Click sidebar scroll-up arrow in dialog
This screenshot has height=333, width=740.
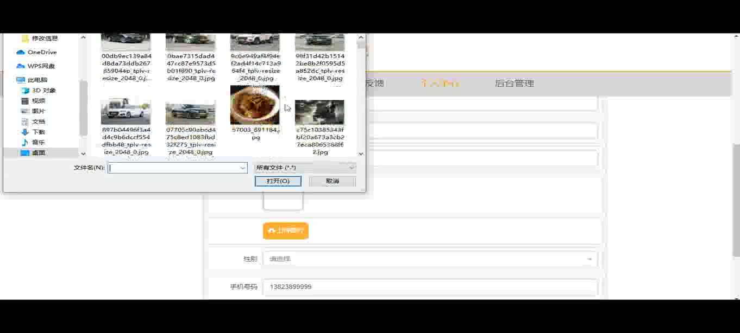[x=83, y=38]
